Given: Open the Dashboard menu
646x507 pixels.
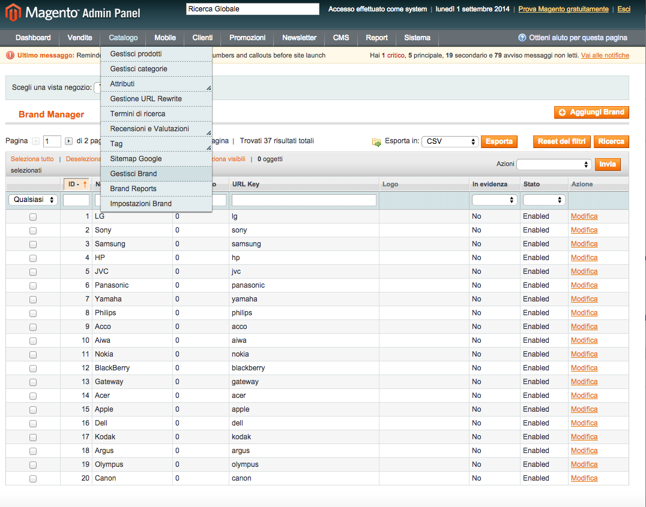Looking at the screenshot, I should click(x=33, y=37).
